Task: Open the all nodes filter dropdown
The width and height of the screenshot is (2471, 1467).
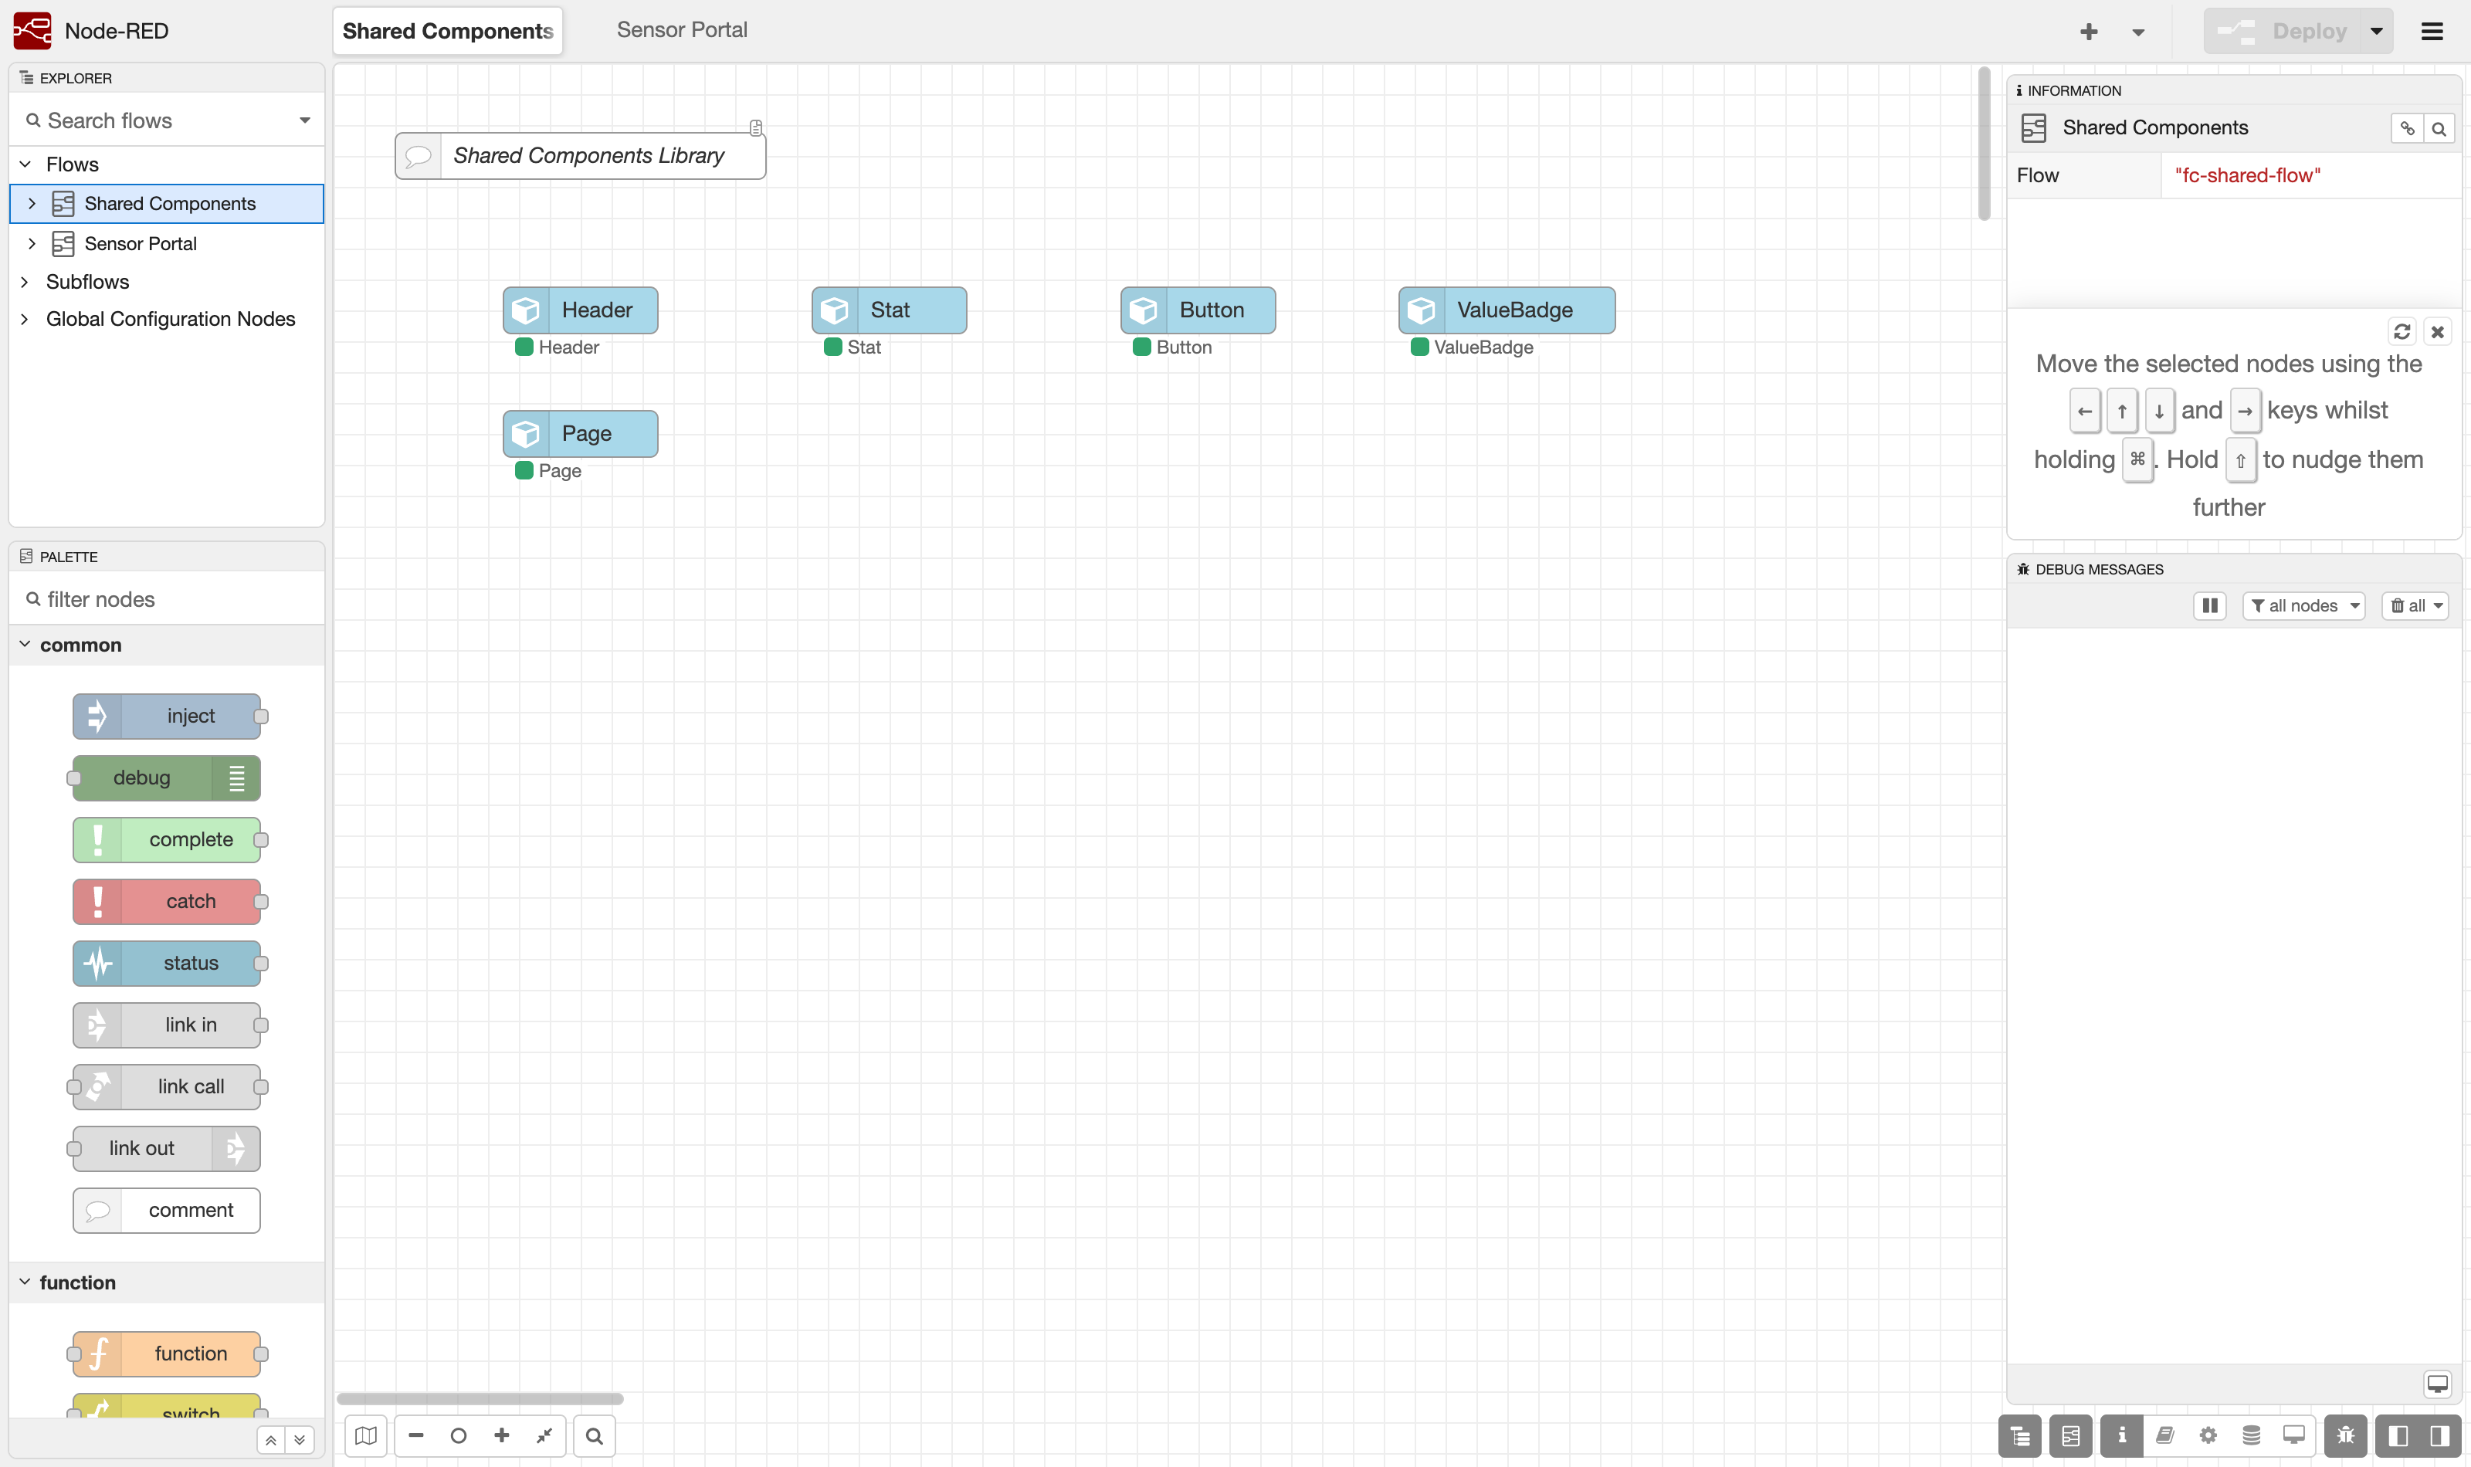Action: 2303,605
